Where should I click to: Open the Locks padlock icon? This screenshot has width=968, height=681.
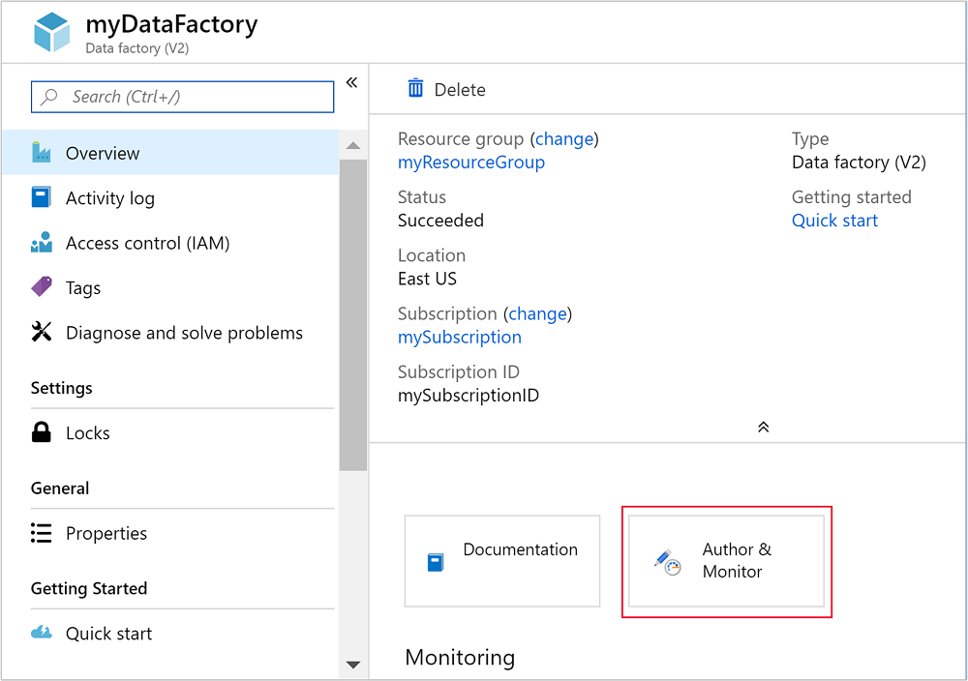coord(41,432)
